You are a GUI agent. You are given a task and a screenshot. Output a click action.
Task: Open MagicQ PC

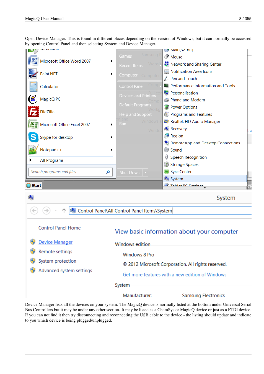tap(50, 99)
